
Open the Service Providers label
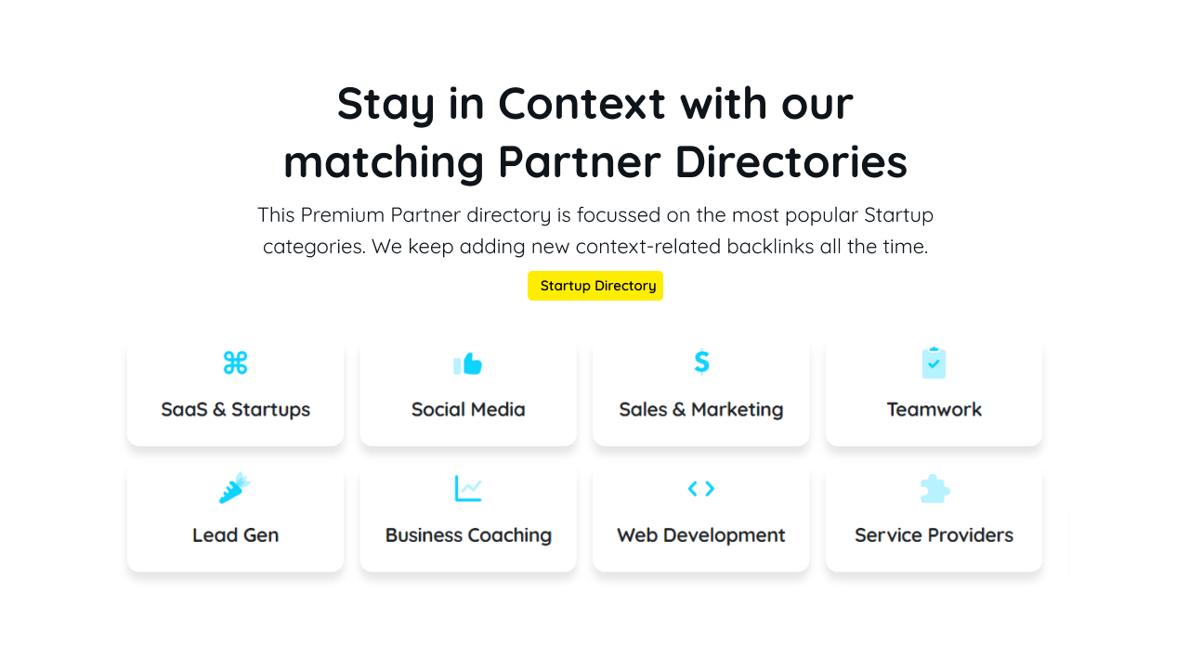pos(934,535)
